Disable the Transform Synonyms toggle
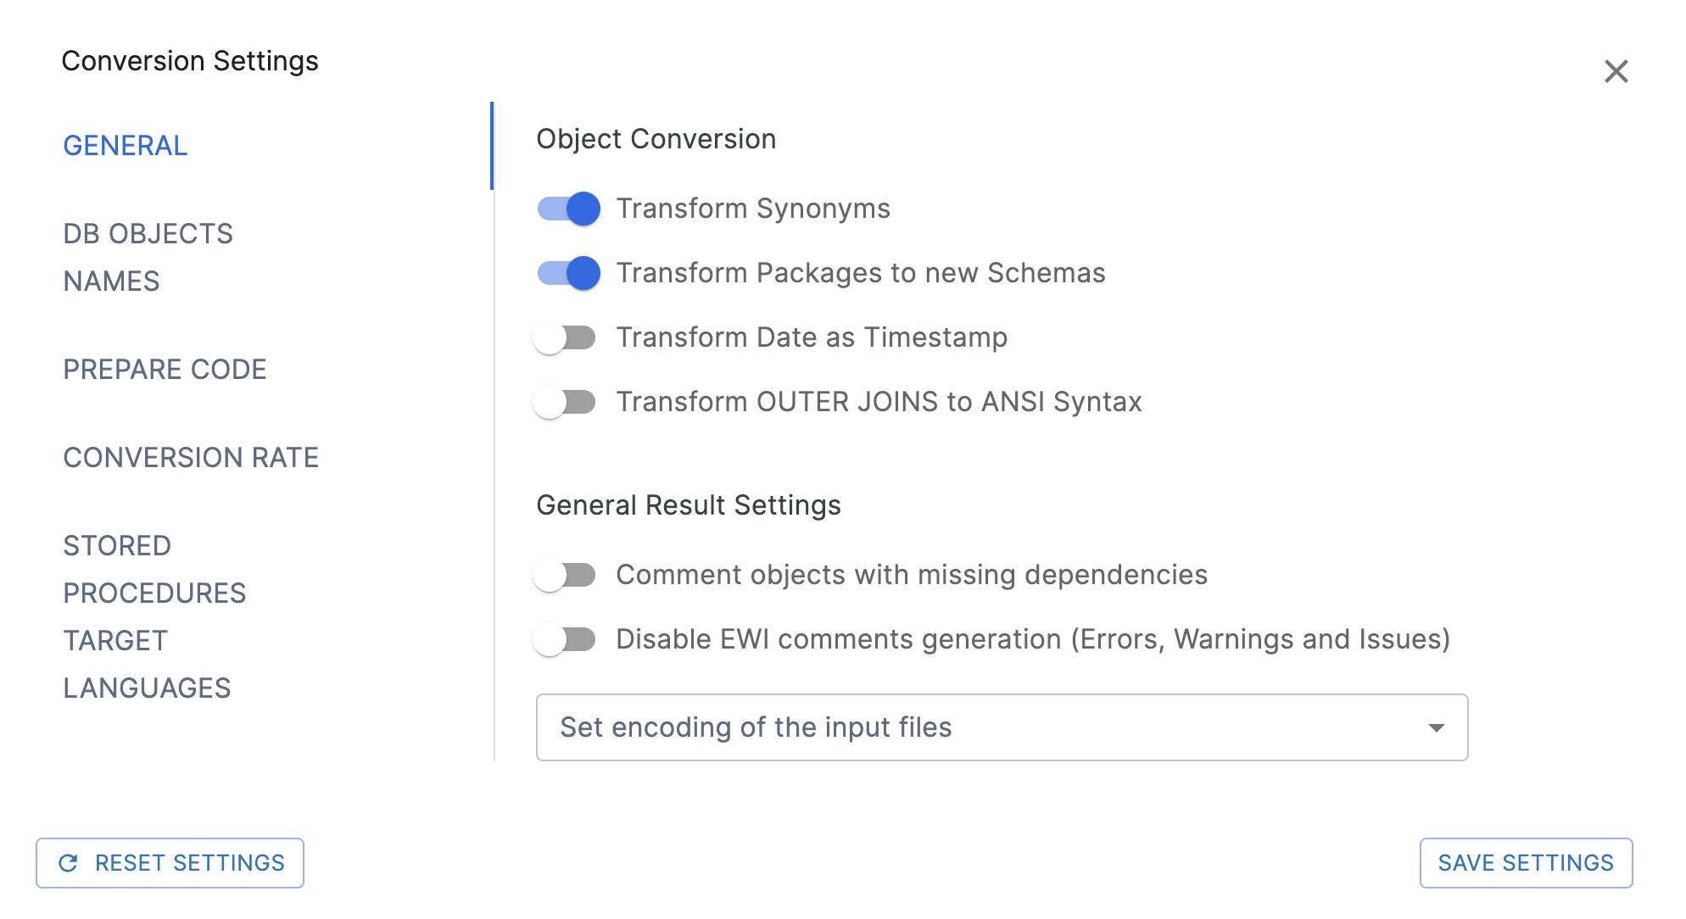 568,209
